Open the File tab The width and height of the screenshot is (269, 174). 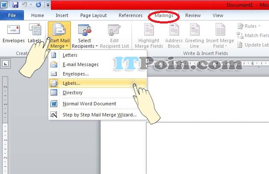coord(12,15)
